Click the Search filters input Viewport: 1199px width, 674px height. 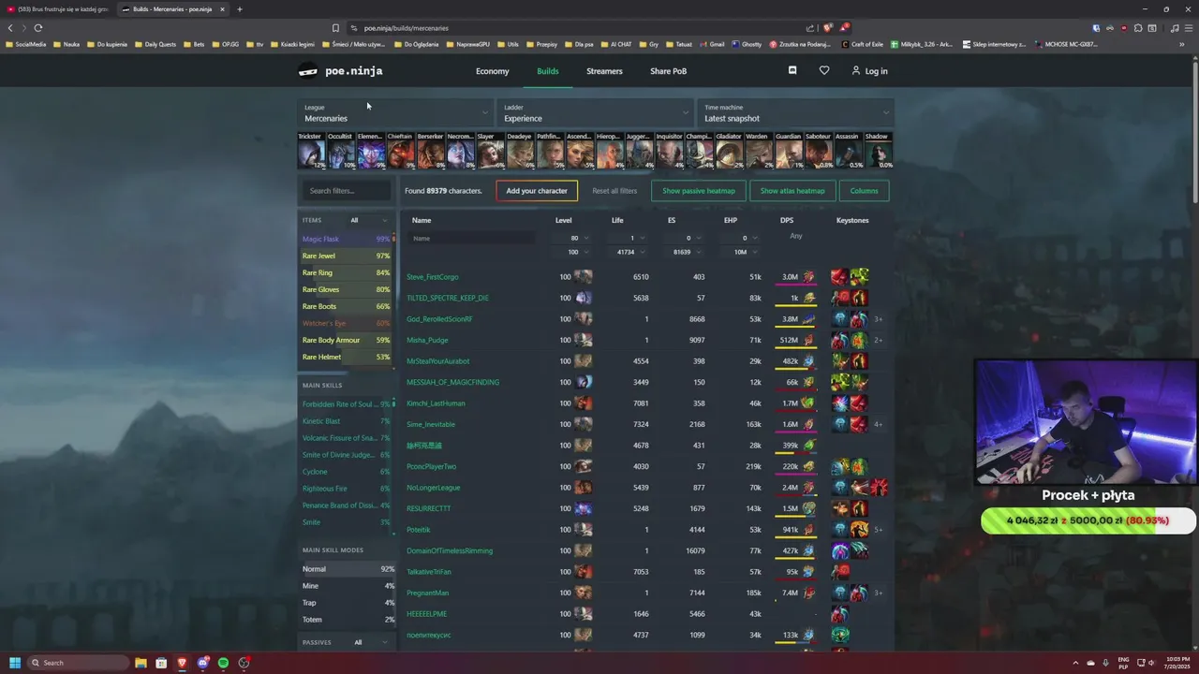[x=345, y=191]
